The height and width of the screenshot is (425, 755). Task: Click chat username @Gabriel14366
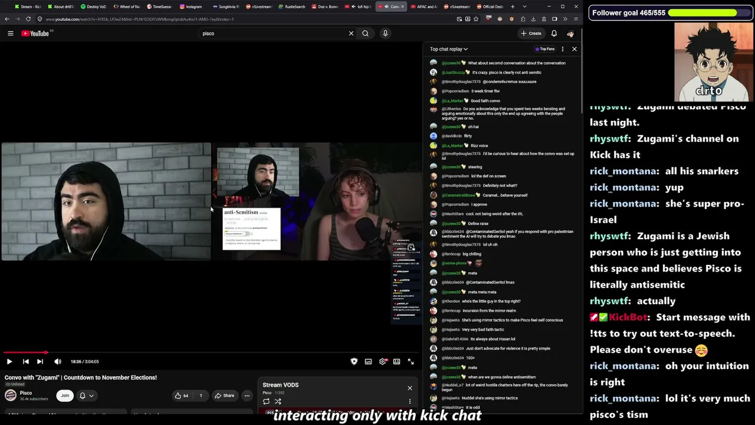tap(455, 339)
